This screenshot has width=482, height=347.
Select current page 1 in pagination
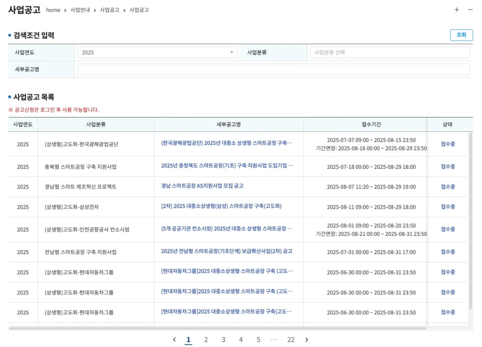188,339
